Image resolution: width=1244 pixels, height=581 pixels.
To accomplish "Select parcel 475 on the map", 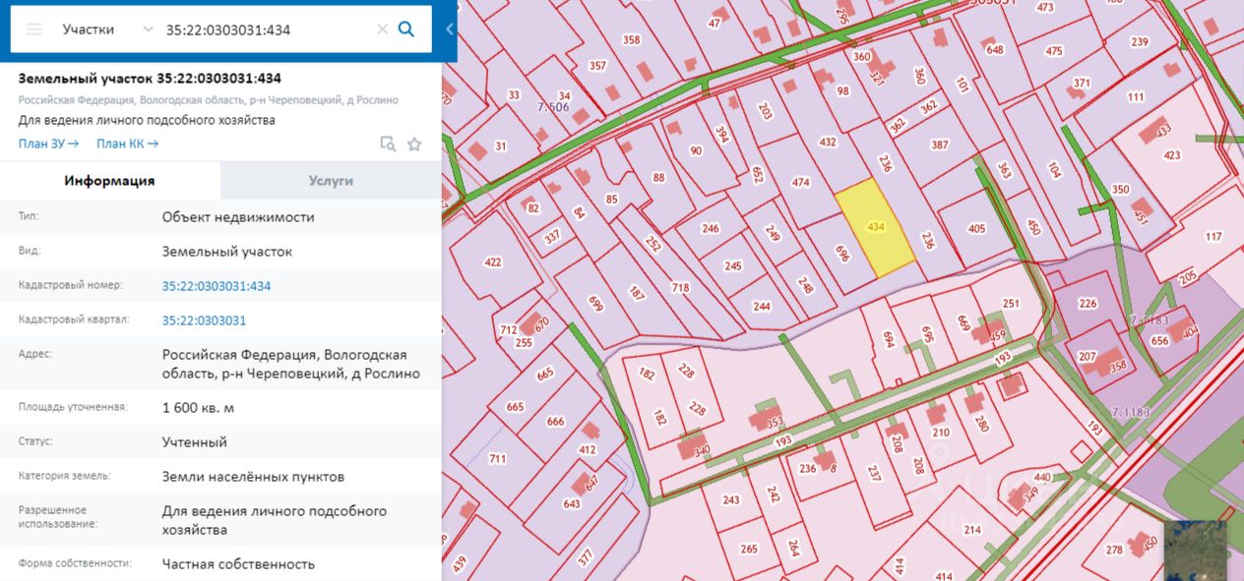I will (x=1054, y=51).
